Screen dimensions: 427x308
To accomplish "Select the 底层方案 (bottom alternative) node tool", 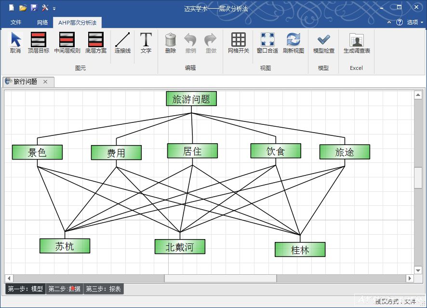I will coord(96,42).
